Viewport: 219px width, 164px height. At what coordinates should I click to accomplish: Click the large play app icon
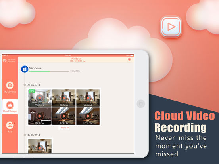click(171, 27)
